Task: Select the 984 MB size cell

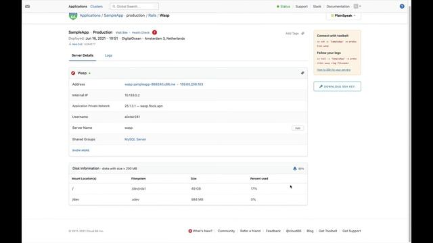Action: (197, 200)
